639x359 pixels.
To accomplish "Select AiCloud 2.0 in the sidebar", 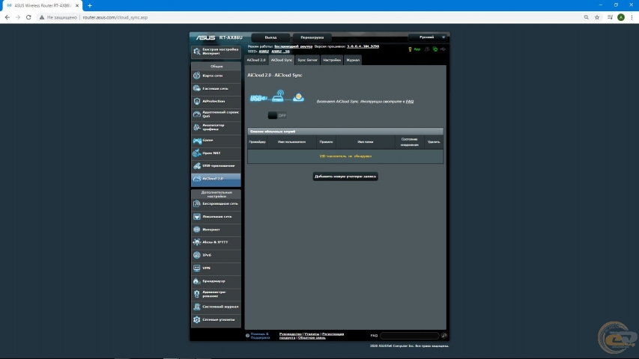I will (x=216, y=179).
